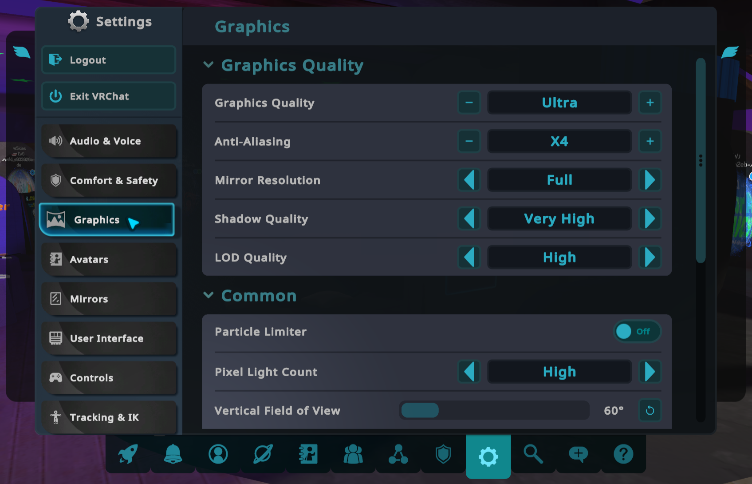Open the Groups people icon
The height and width of the screenshot is (484, 752).
352,454
